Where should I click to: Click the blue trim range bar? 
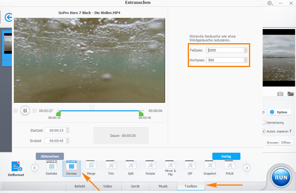[x=100, y=111]
